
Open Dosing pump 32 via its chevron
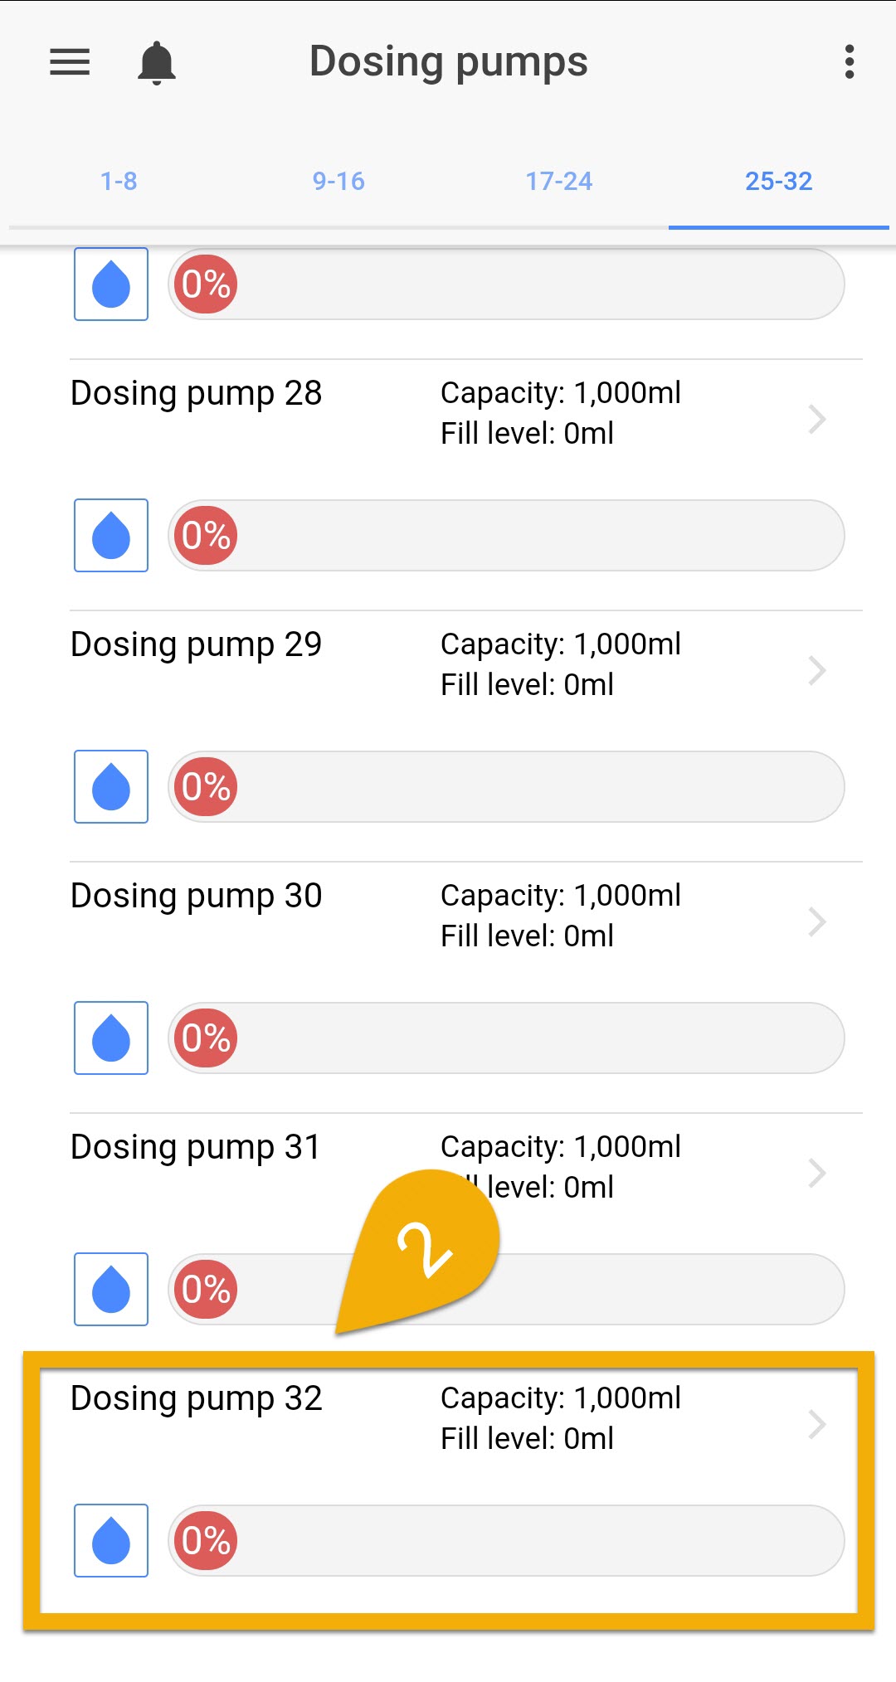click(x=817, y=1424)
